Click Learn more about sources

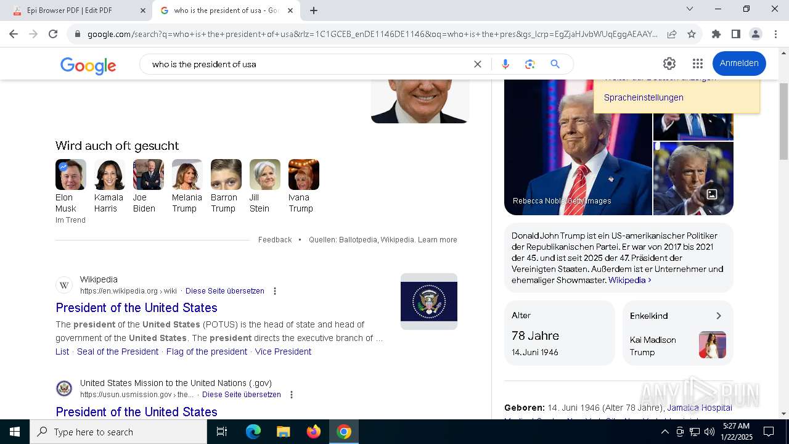(438, 240)
